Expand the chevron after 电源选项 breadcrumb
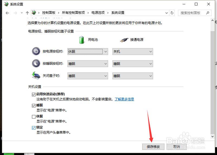Screen dimensions: 217x155 [108, 13]
